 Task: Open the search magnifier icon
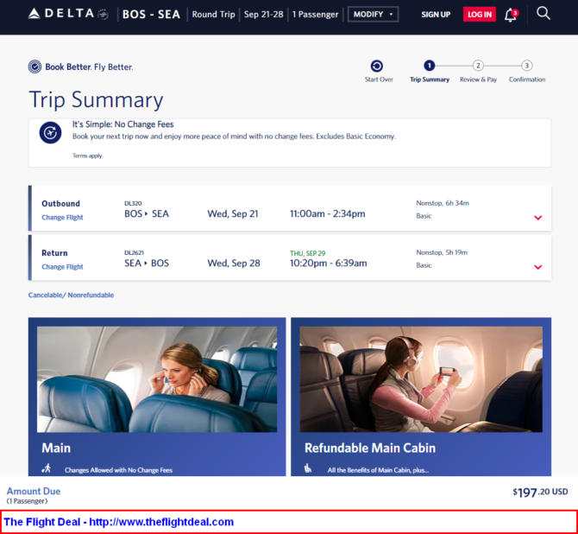543,14
